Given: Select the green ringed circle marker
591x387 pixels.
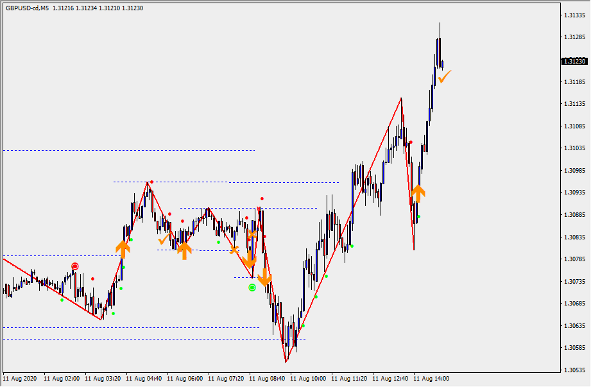Looking at the screenshot, I should 252,288.
